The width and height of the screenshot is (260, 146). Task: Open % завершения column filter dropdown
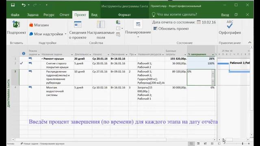213,54
